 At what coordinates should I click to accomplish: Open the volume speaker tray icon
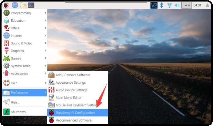point(177,5)
